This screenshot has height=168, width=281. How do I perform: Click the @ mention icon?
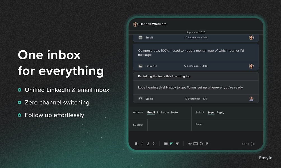[x=207, y=144]
